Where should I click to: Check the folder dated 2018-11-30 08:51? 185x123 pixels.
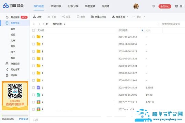coord(34,44)
